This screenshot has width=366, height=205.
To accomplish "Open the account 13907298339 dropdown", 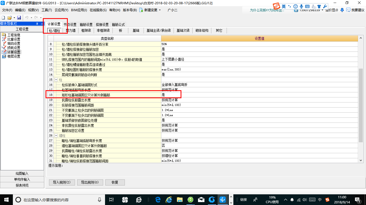I will pos(322,10).
